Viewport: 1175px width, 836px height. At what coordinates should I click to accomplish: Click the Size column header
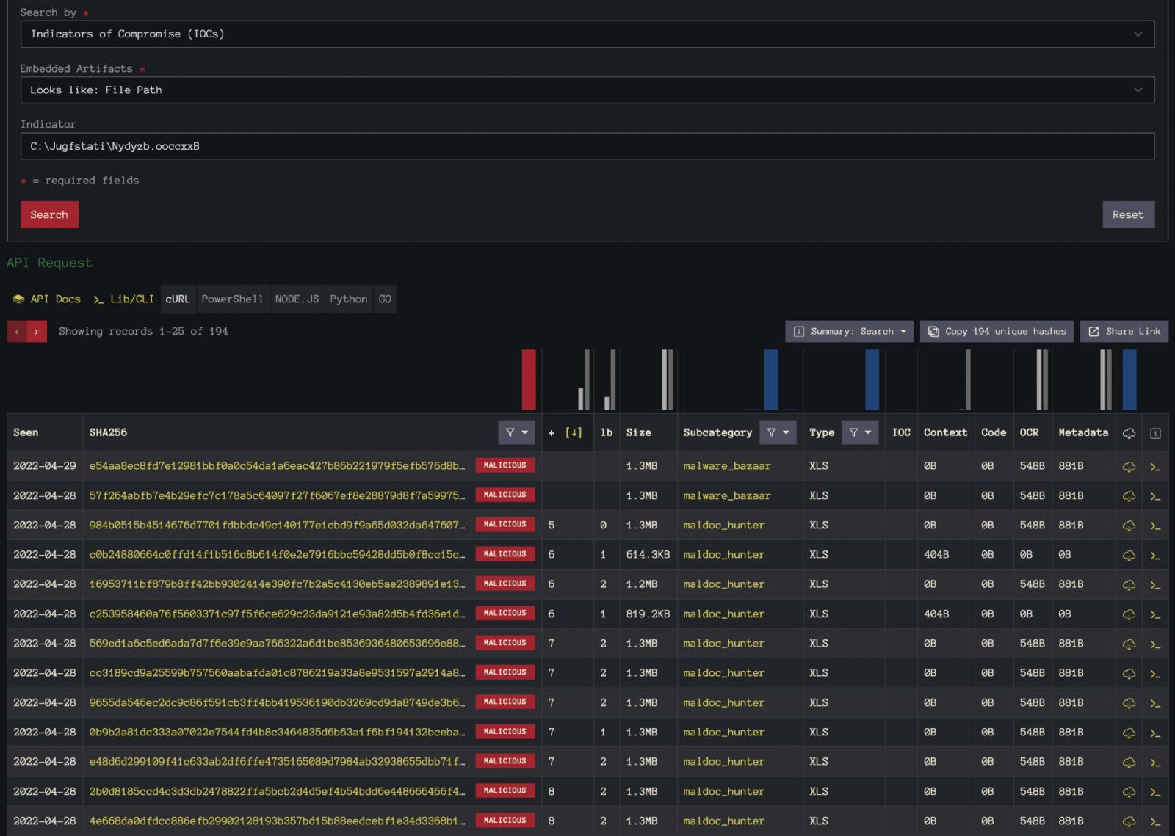pyautogui.click(x=639, y=432)
